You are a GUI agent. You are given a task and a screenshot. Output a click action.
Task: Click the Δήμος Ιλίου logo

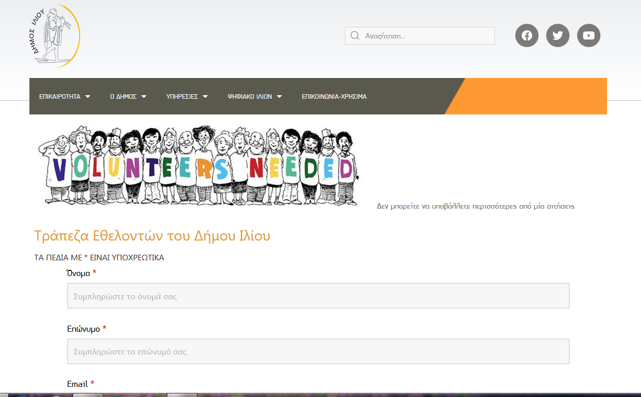(55, 36)
